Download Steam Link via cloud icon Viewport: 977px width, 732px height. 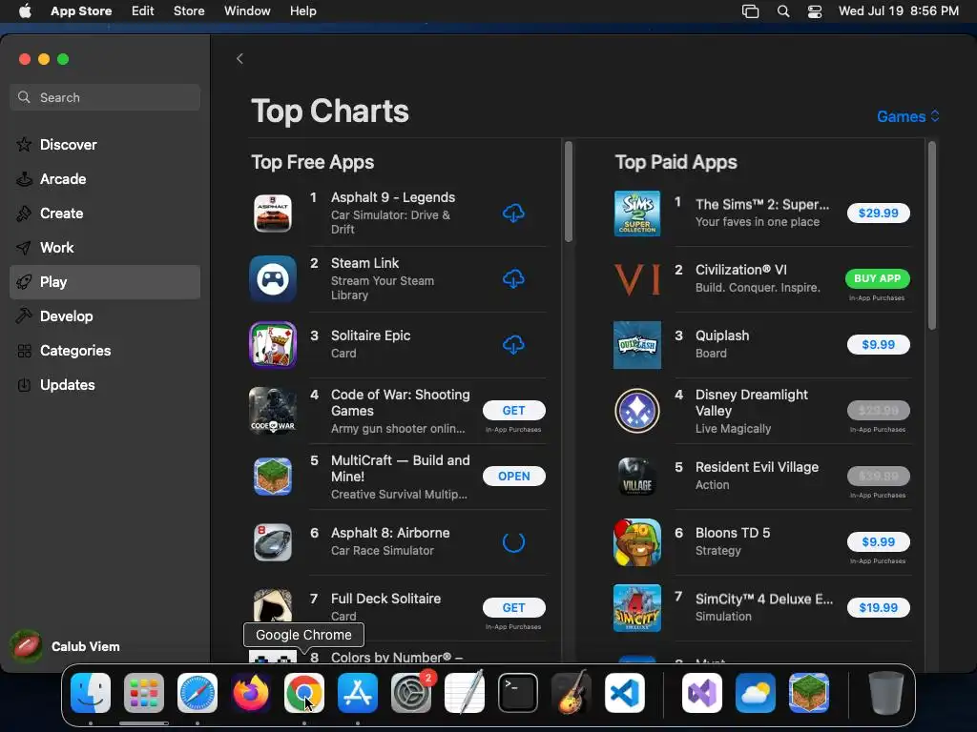(513, 279)
